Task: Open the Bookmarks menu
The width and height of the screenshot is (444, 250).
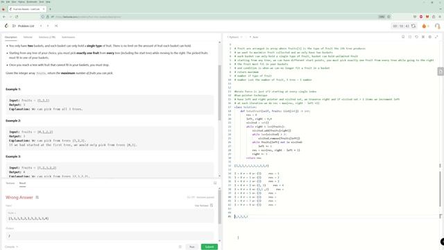Action: [32, 1]
